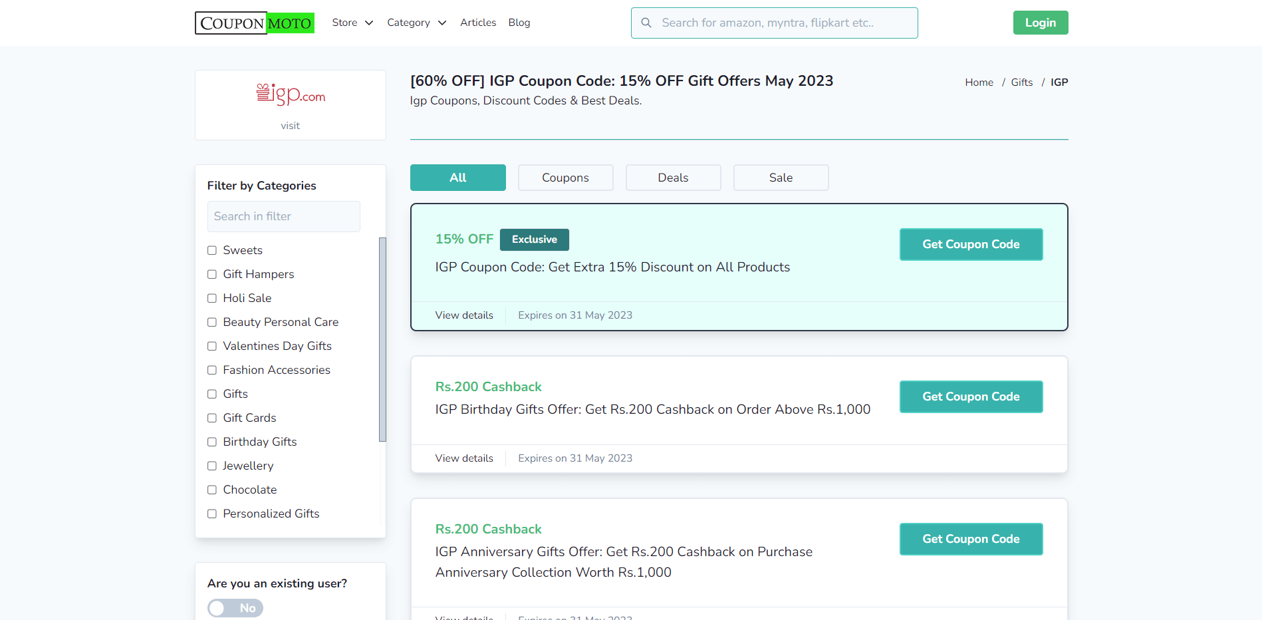Get coupon code for Birthday Gifts offer

(971, 396)
